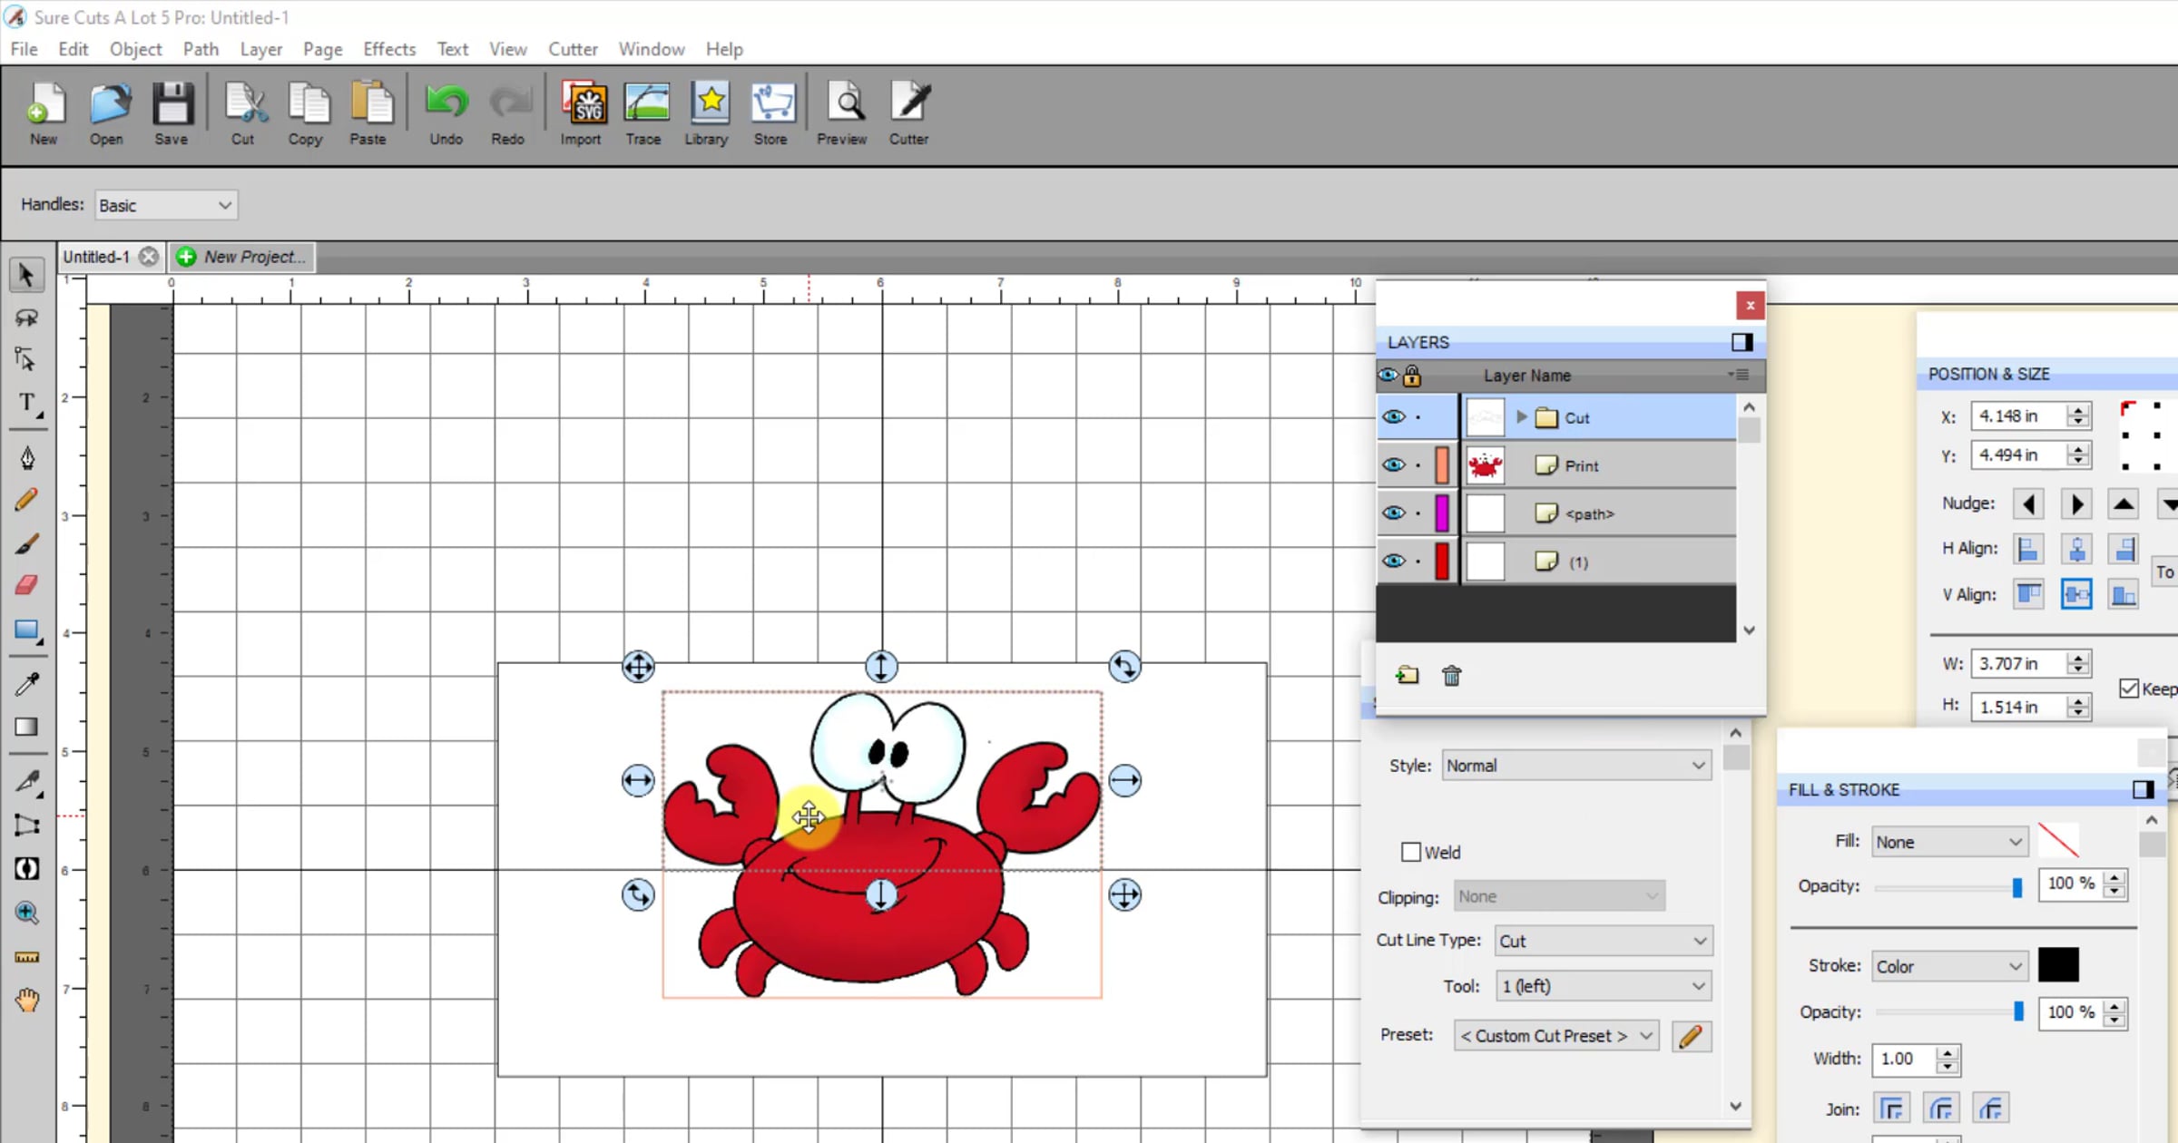2178x1143 pixels.
Task: Open a file using the Open icon
Action: click(x=107, y=113)
